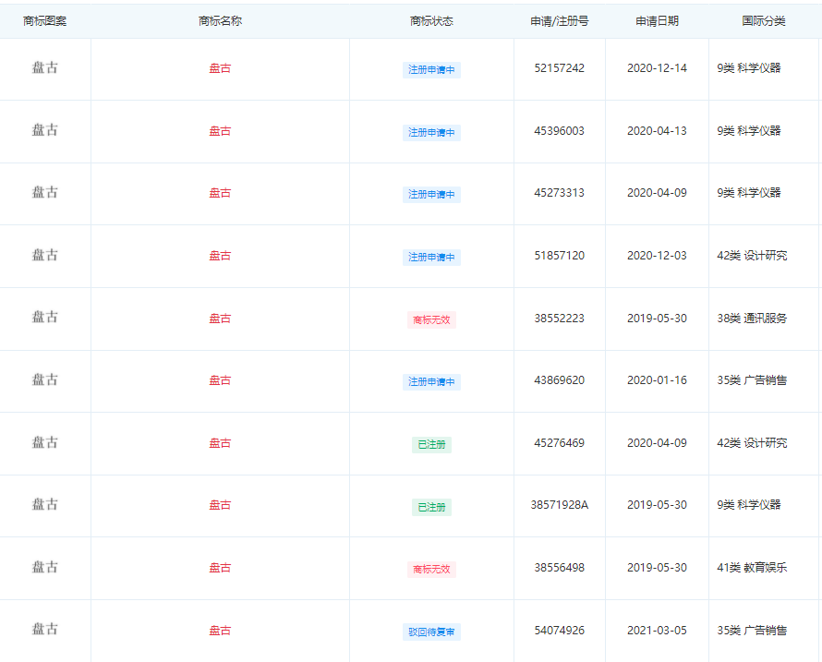
Task: Click trademark image thumbnail in row 45276469
Action: point(45,442)
